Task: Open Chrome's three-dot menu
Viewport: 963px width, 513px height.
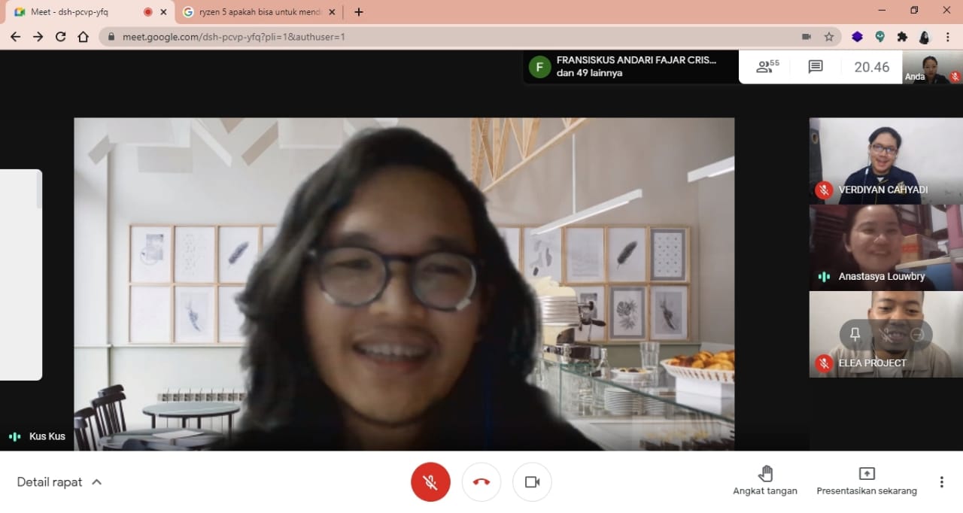Action: 947,36
